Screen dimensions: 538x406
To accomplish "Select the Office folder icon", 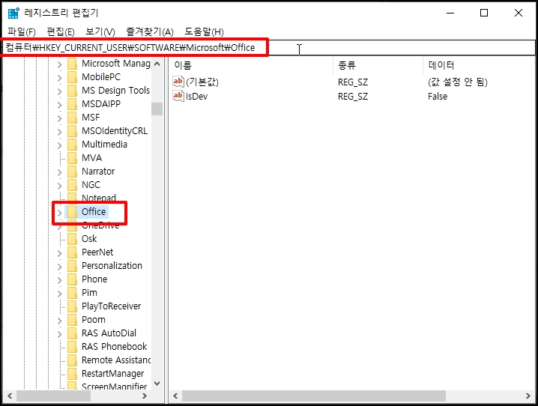I will click(72, 212).
